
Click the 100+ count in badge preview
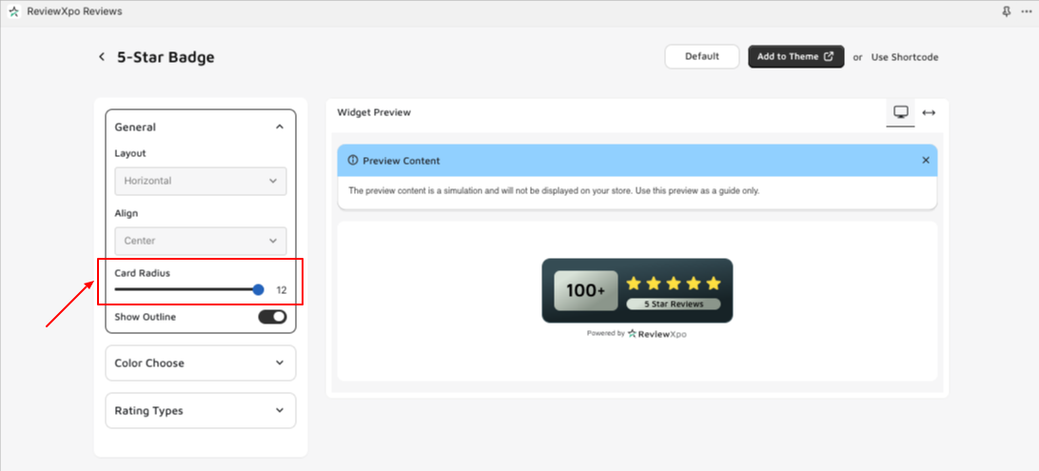coord(586,290)
